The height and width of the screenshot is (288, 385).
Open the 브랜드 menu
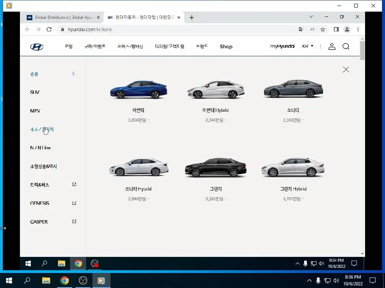tap(202, 46)
